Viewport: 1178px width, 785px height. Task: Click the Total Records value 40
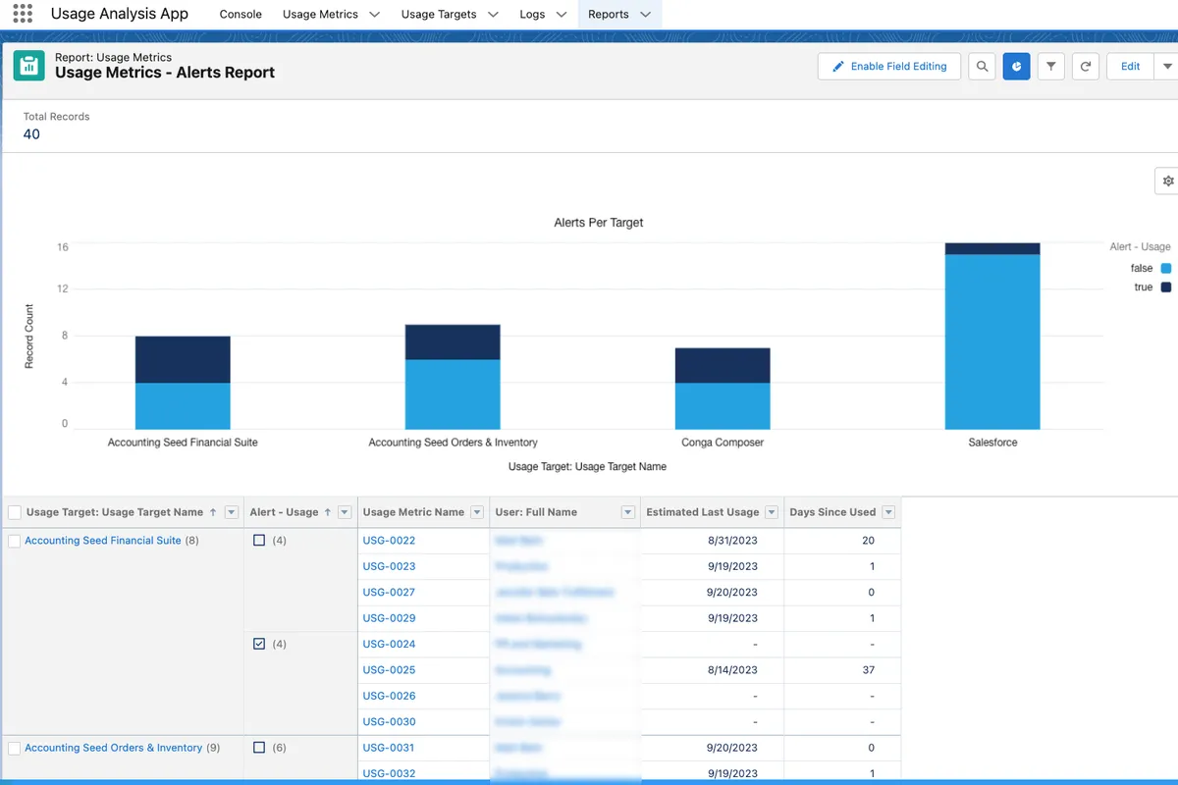tap(31, 134)
